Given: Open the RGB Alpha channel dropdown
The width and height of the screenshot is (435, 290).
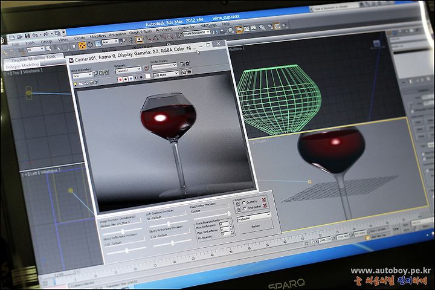Looking at the screenshot, I should coord(166,74).
